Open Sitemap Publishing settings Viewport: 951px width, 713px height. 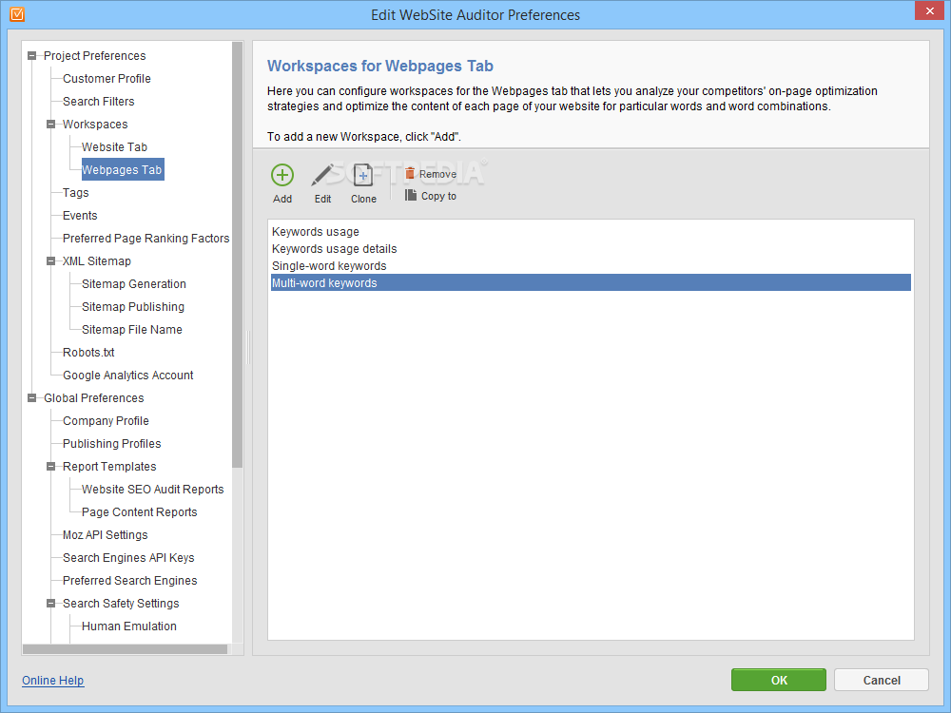133,307
